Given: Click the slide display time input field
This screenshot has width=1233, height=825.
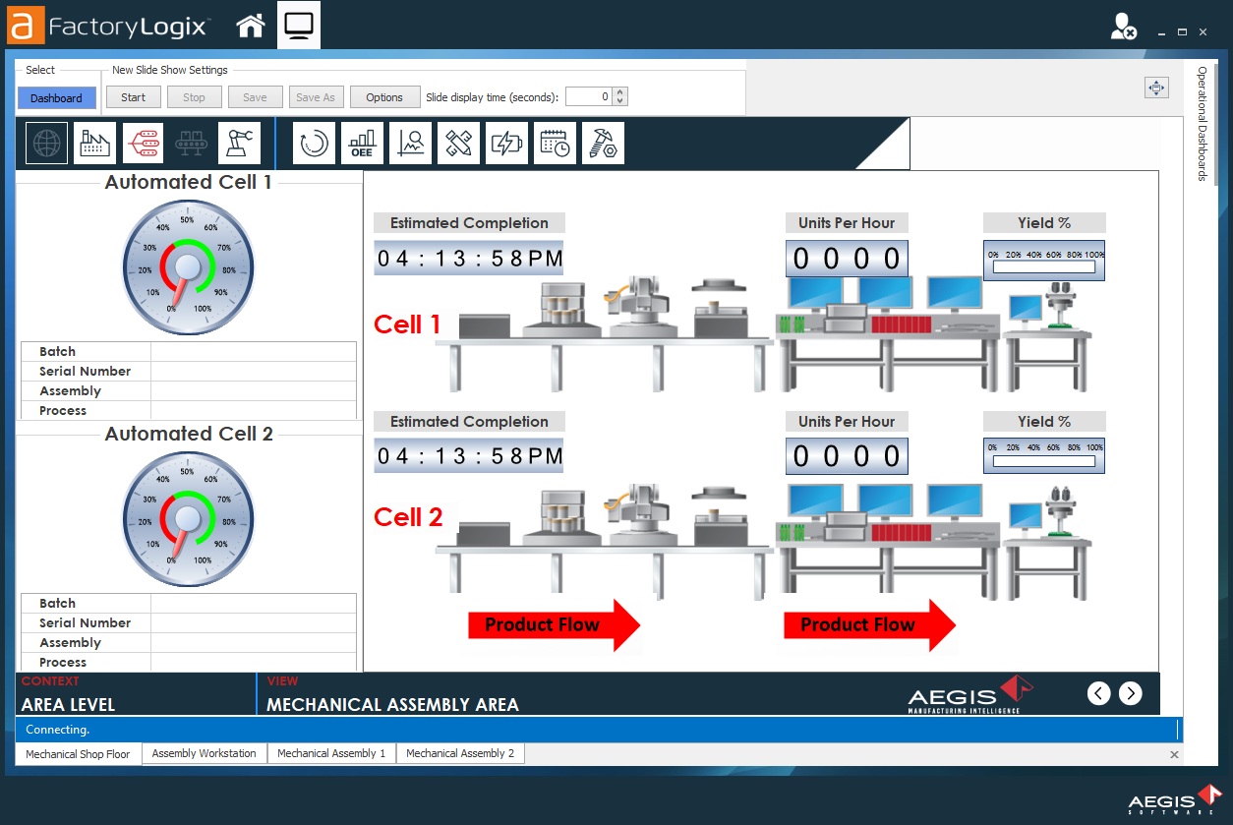Looking at the screenshot, I should click(x=588, y=97).
